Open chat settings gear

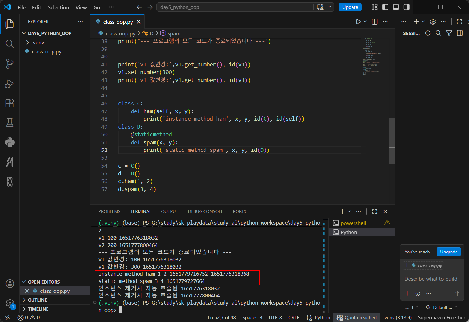[x=433, y=22]
